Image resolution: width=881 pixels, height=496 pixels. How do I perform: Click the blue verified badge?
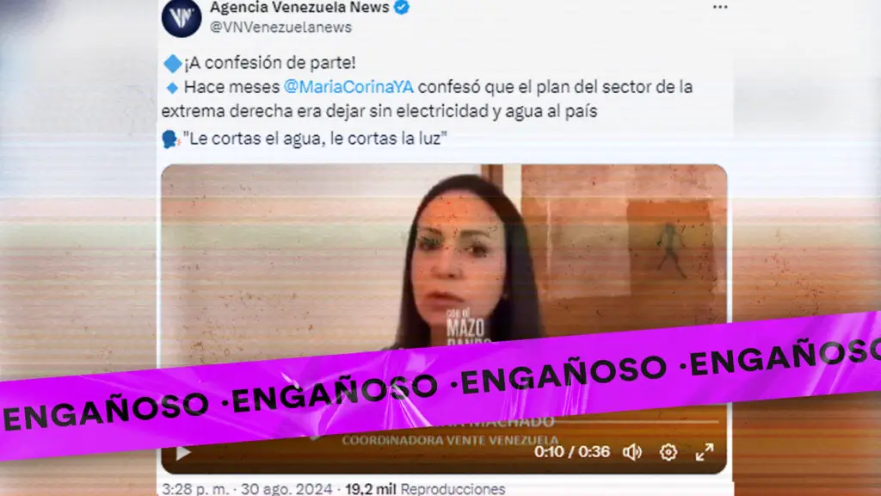pos(401,7)
